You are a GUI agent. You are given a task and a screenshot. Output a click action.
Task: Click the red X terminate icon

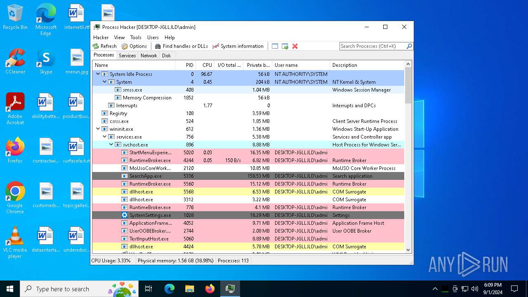(x=295, y=46)
